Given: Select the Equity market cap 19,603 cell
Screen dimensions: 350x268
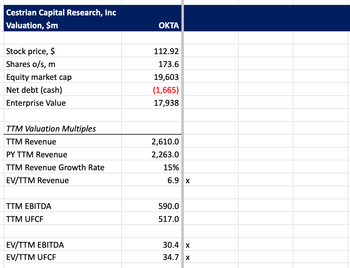Looking at the screenshot, I should click(x=151, y=77).
